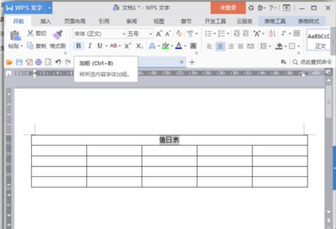Click the Paste clipboard icon

click(15, 35)
